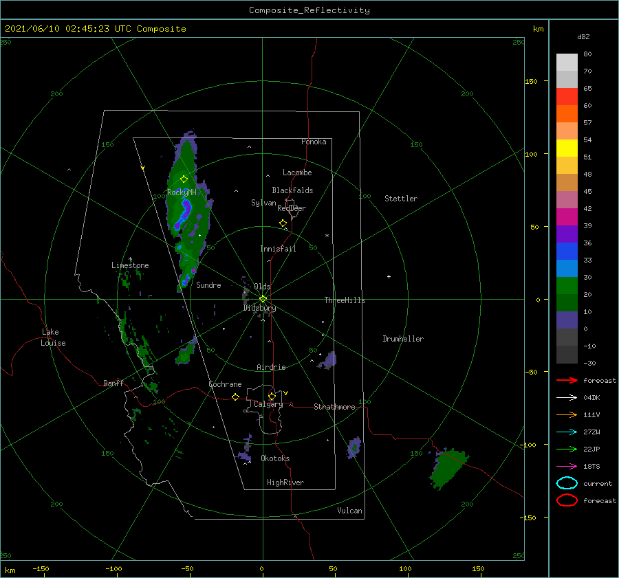Select the purple 36-39 dBZ color band
619x578 pixels.
tap(567, 234)
